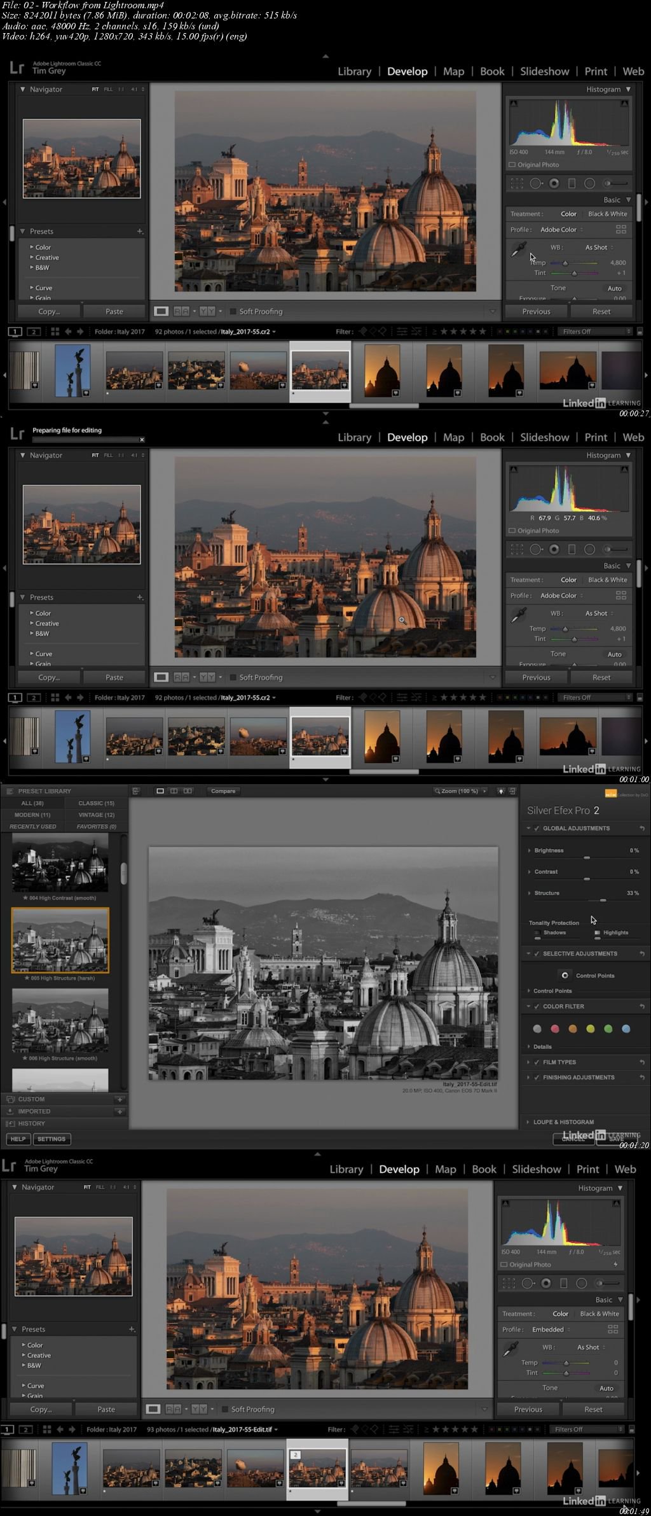Toggle Silver Efex preset library panel icon

coord(135,791)
